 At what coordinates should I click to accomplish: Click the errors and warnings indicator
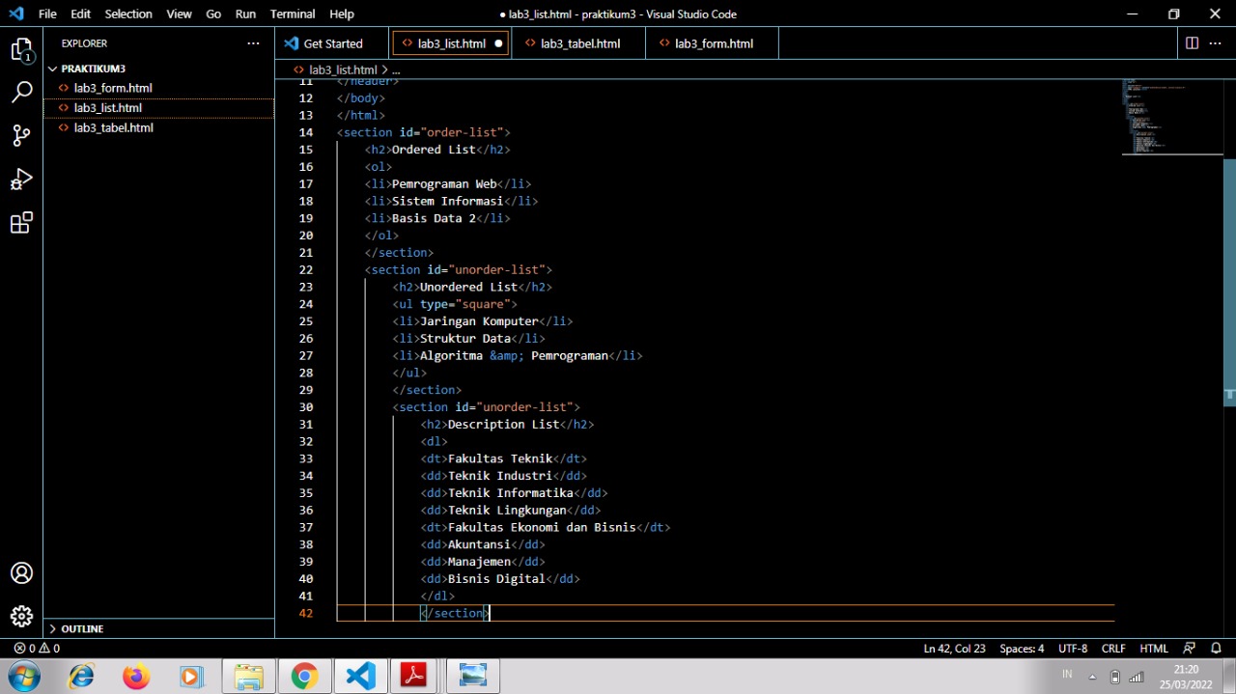click(x=36, y=648)
